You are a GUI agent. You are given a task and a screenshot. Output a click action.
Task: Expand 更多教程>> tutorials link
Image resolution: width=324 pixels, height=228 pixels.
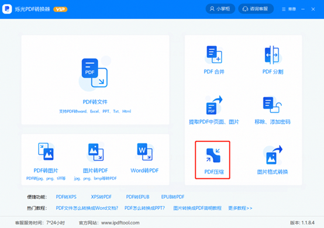click(240, 208)
